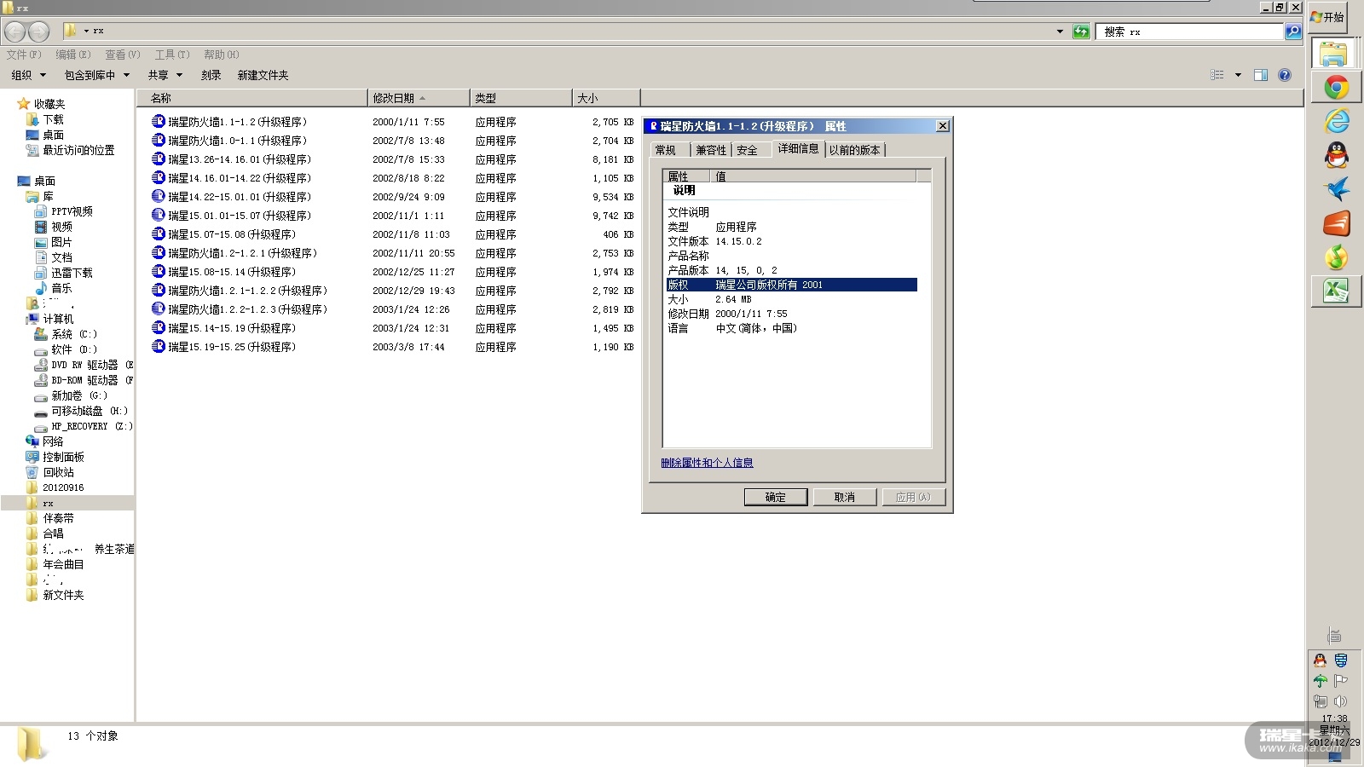Click the green umbrella tray icon
The image size is (1364, 767).
1321,681
